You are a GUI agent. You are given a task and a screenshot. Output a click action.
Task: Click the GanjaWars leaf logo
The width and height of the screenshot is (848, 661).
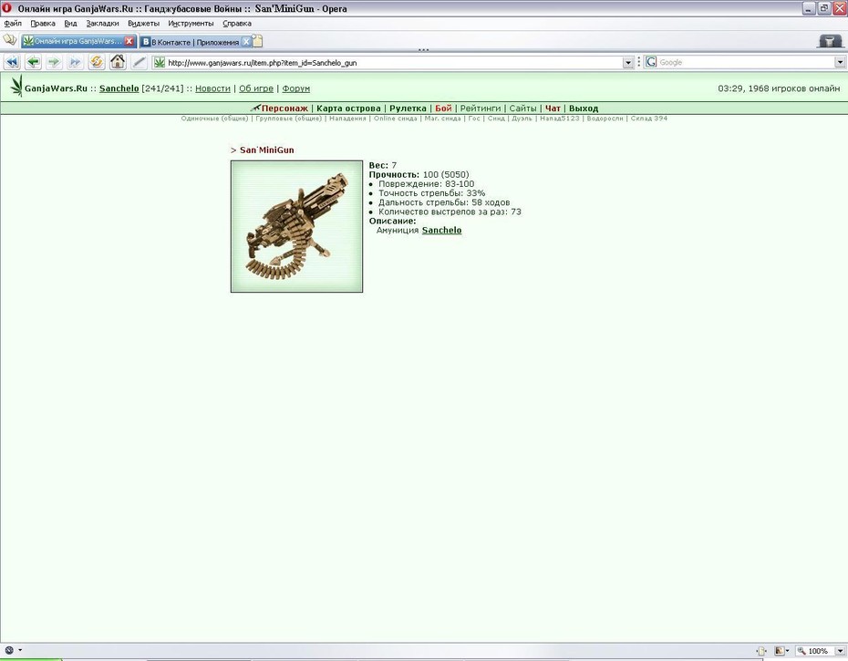tap(16, 87)
